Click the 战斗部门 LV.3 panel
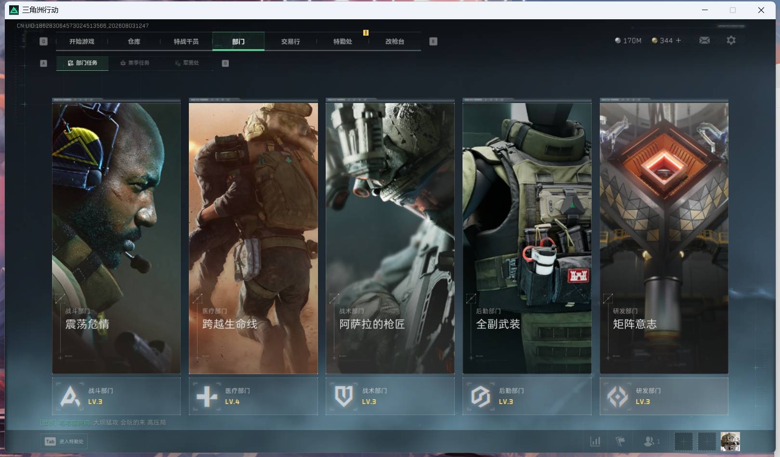The image size is (780, 457). tap(116, 396)
